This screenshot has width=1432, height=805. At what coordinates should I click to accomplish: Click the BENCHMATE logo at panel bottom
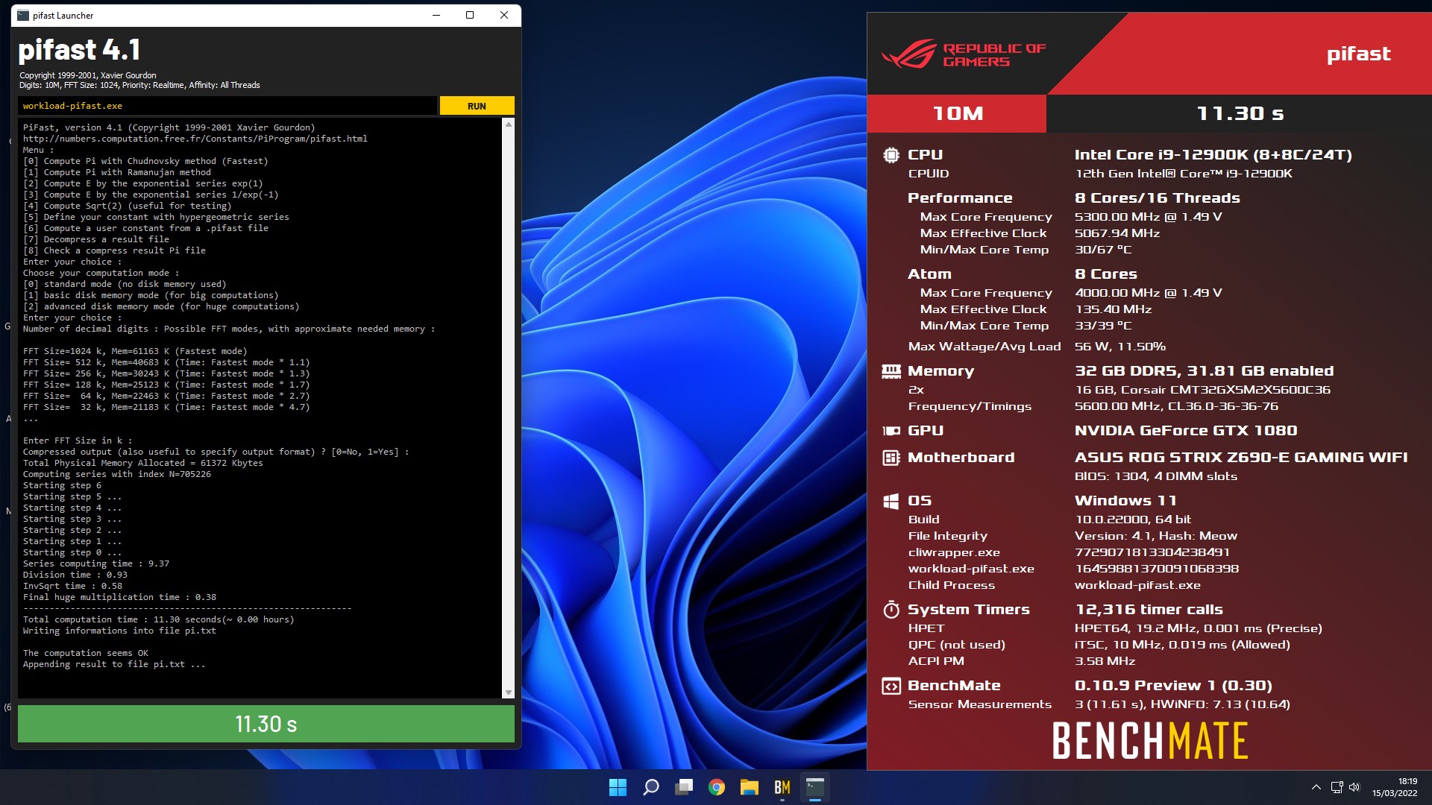pos(1149,740)
